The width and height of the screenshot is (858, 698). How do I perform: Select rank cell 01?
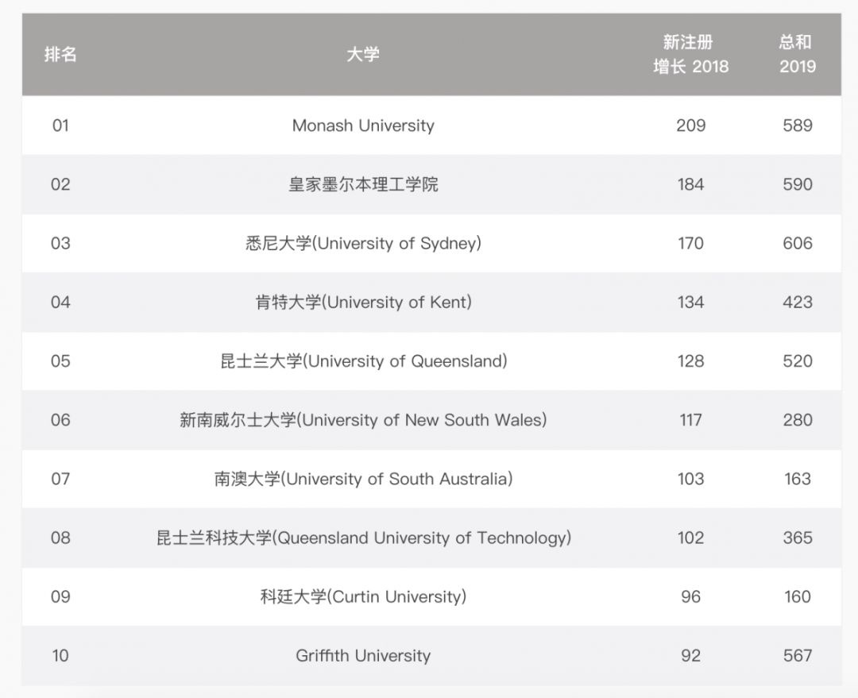coord(60,125)
